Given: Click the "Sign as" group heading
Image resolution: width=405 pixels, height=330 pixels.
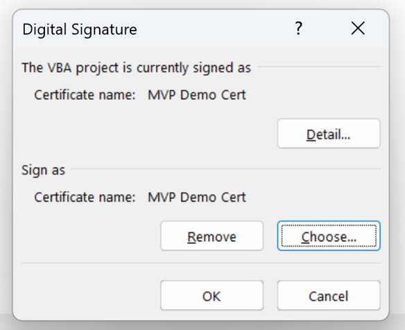Looking at the screenshot, I should pyautogui.click(x=44, y=171).
